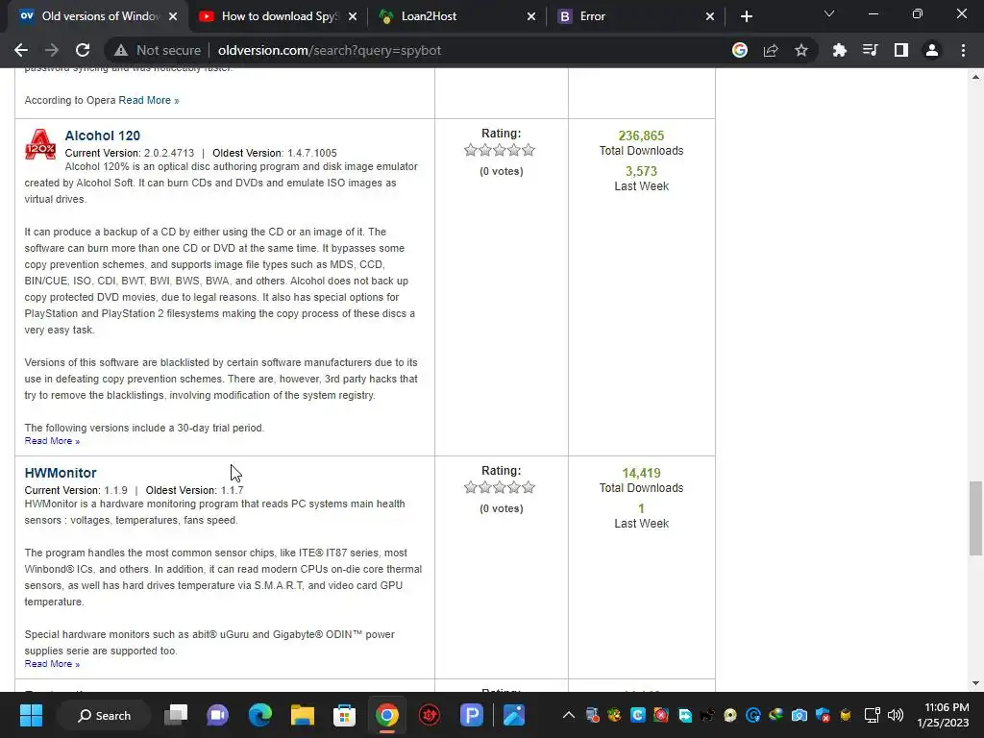Launch Microsoft Edge from taskbar

pyautogui.click(x=259, y=715)
